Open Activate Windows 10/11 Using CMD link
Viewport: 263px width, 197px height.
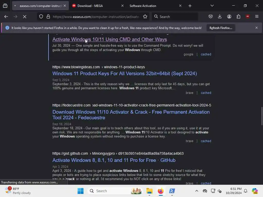coord(110,39)
